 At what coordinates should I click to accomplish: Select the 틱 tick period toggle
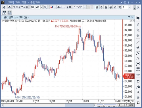click(x=120, y=7)
